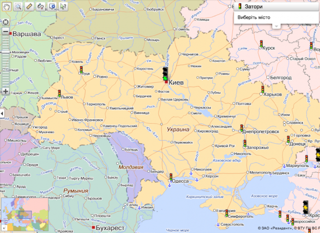Select the Odessa traffic light marker
The height and width of the screenshot is (233, 320).
170,177
